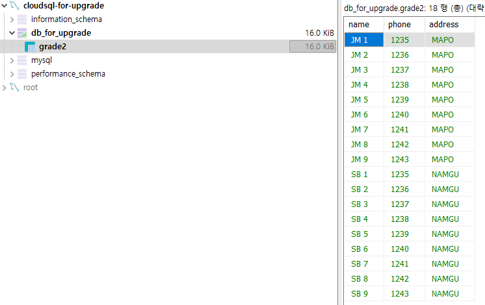The width and height of the screenshot is (485, 305).
Task: Select the JM 7 name cell
Action: click(x=364, y=129)
